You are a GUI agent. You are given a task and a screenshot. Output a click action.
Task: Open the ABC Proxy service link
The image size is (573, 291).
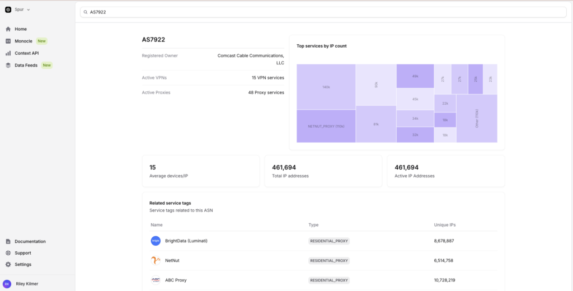point(176,280)
